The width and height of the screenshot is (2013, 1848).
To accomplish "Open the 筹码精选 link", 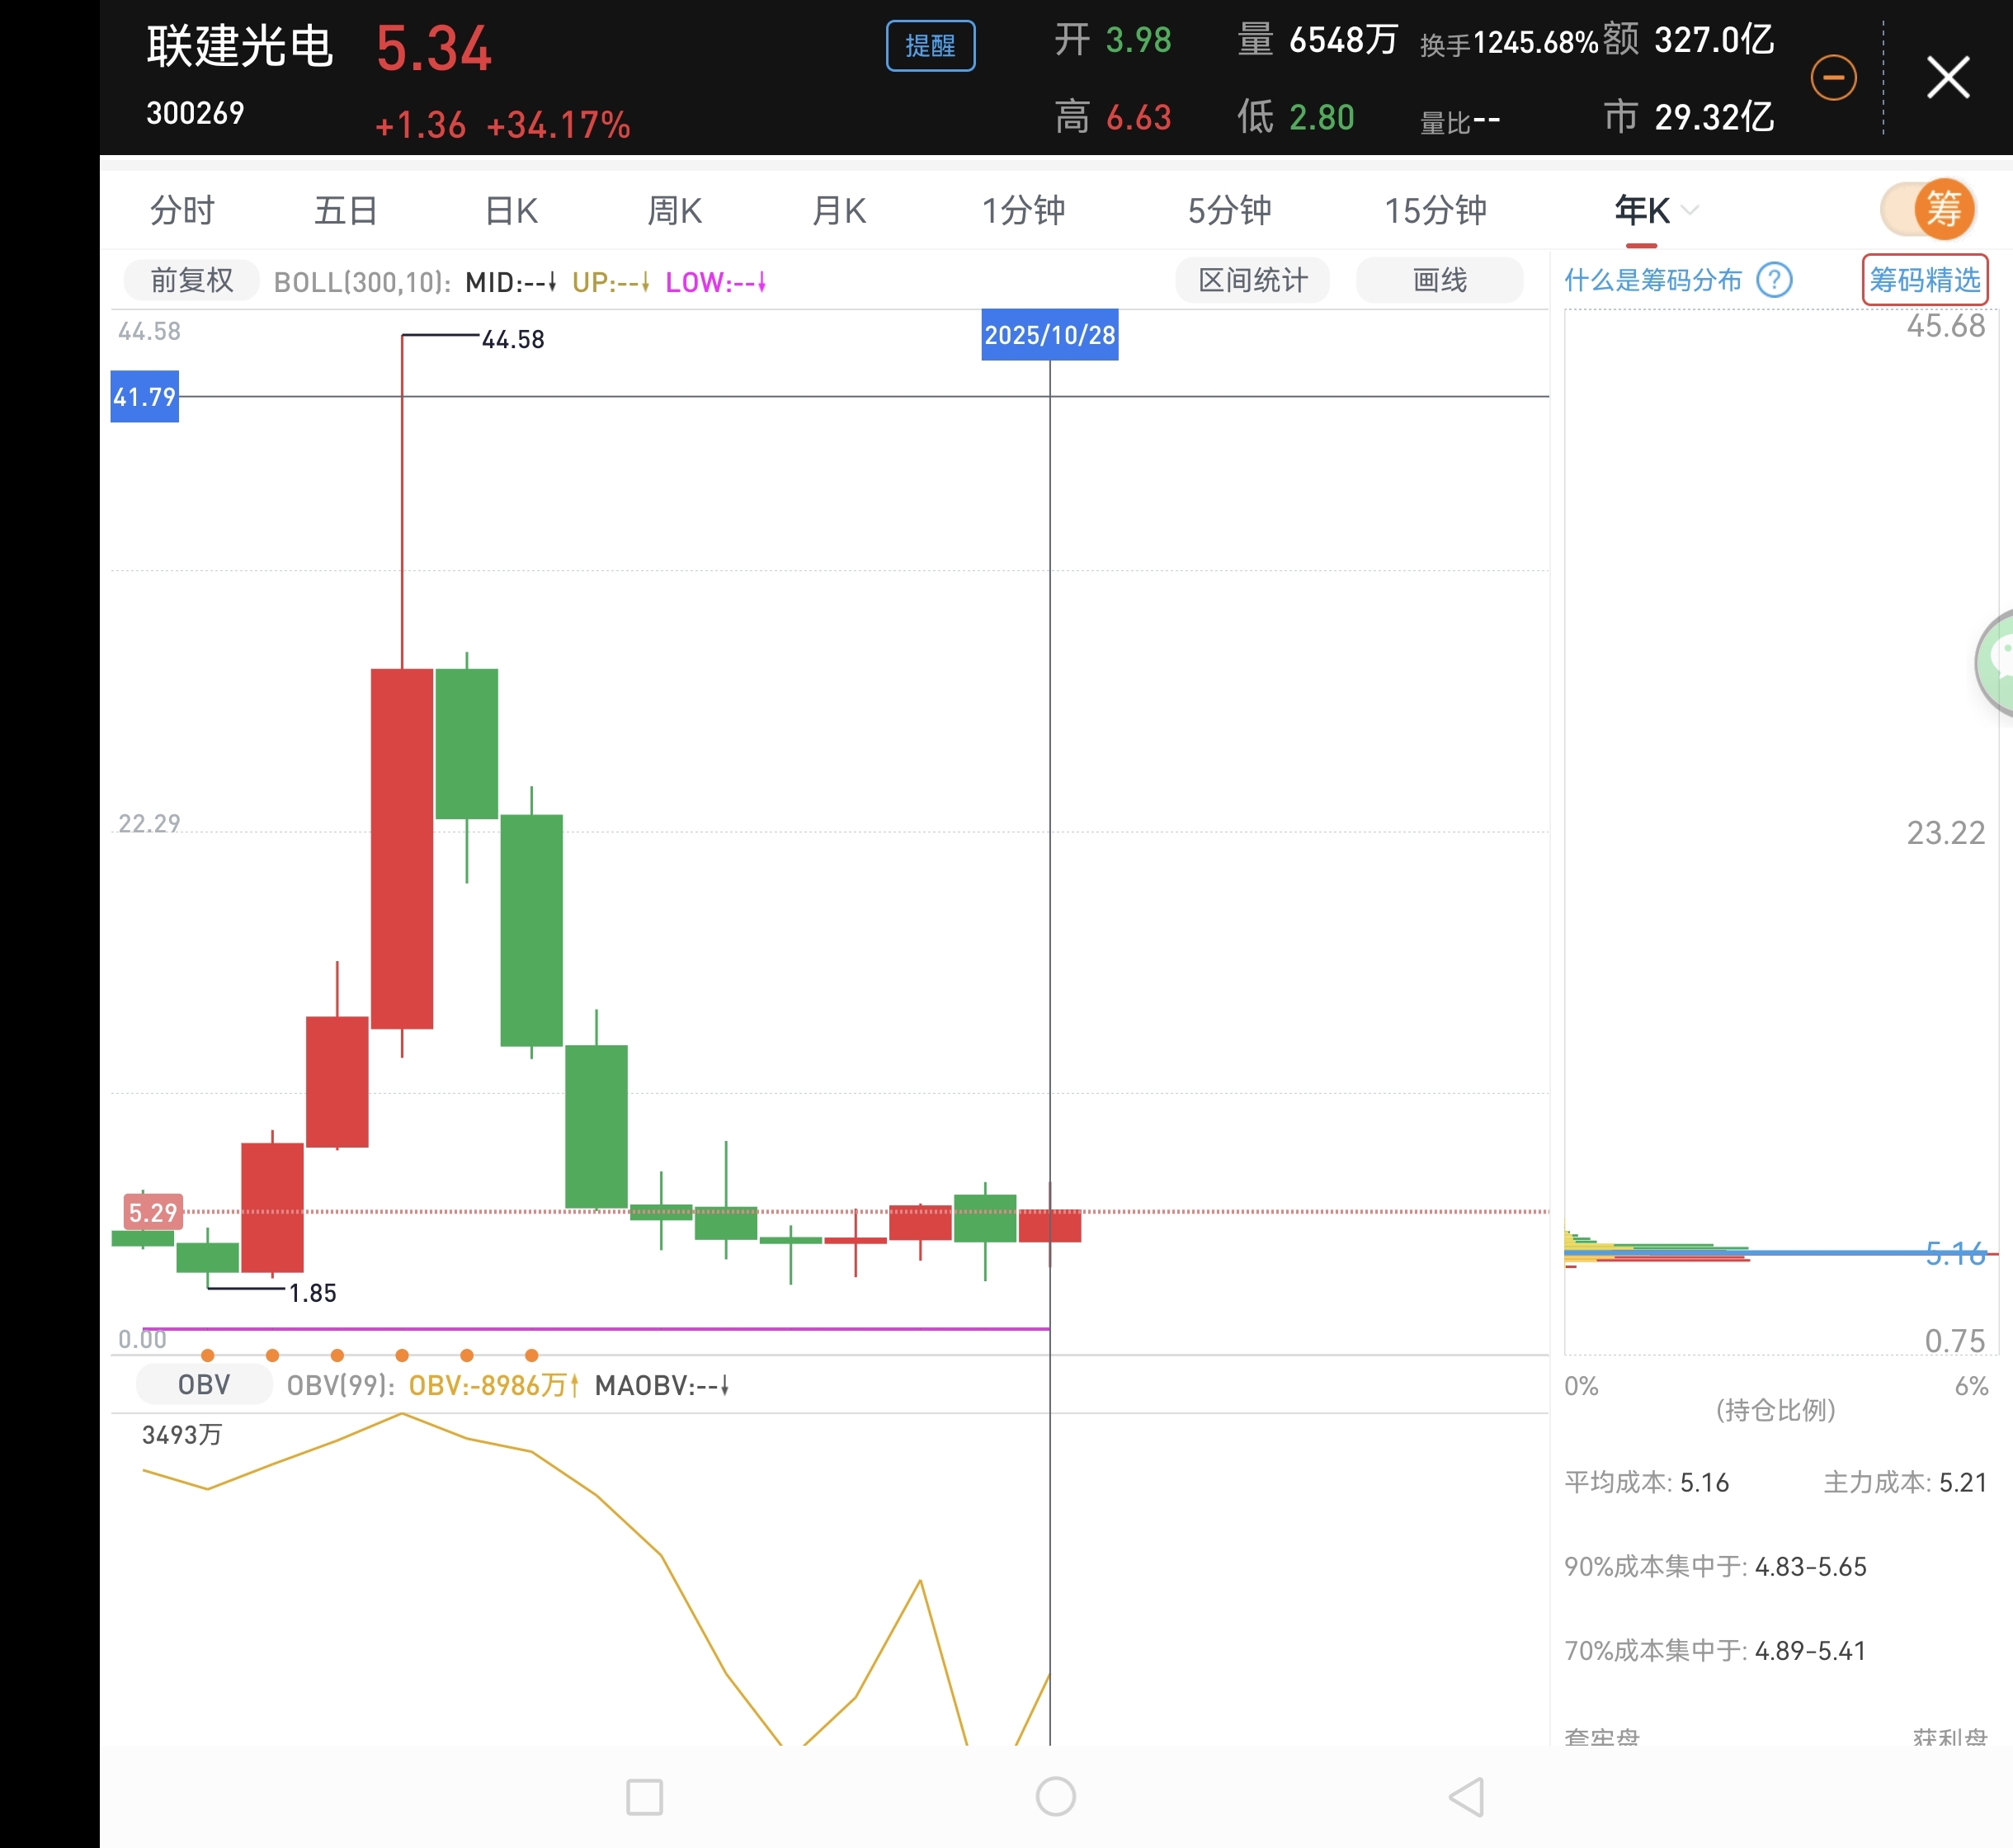I will (x=1924, y=280).
